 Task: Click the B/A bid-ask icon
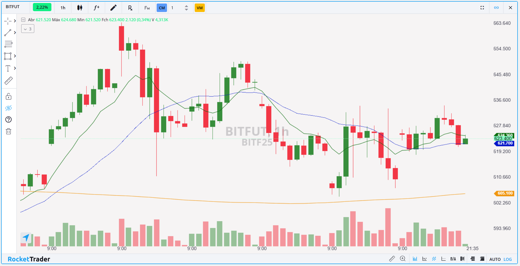point(453,259)
